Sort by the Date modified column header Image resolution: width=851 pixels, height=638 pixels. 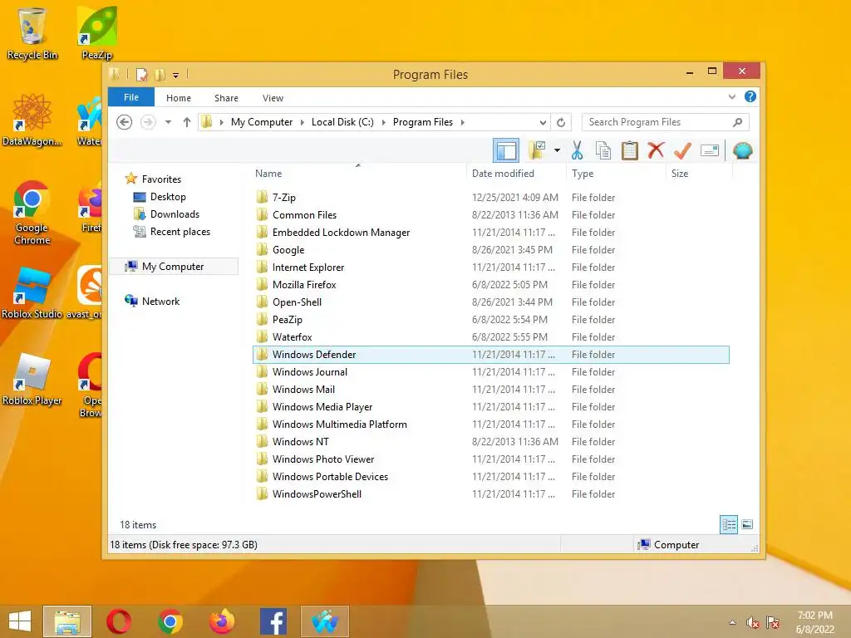pos(503,174)
